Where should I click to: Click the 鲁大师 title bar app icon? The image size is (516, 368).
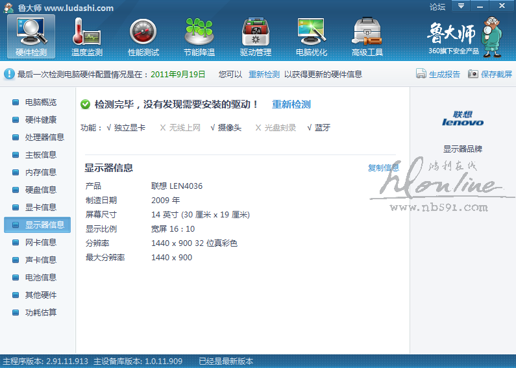pos(8,8)
